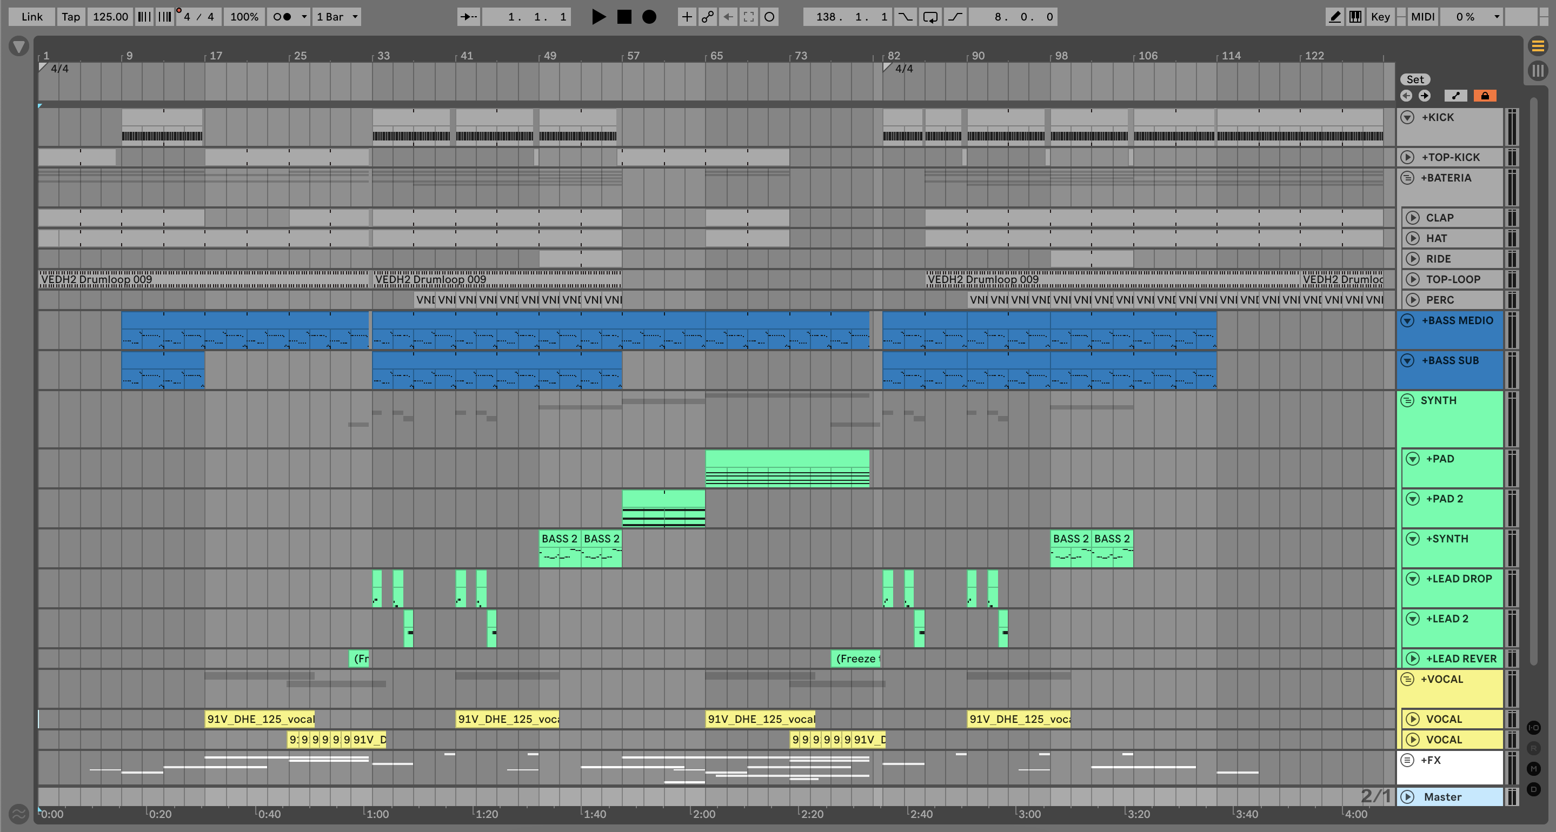Toggle Draw Mode pencil icon
Viewport: 1556px width, 832px height.
1334,17
